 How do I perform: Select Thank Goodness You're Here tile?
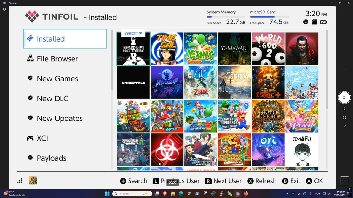302,82
